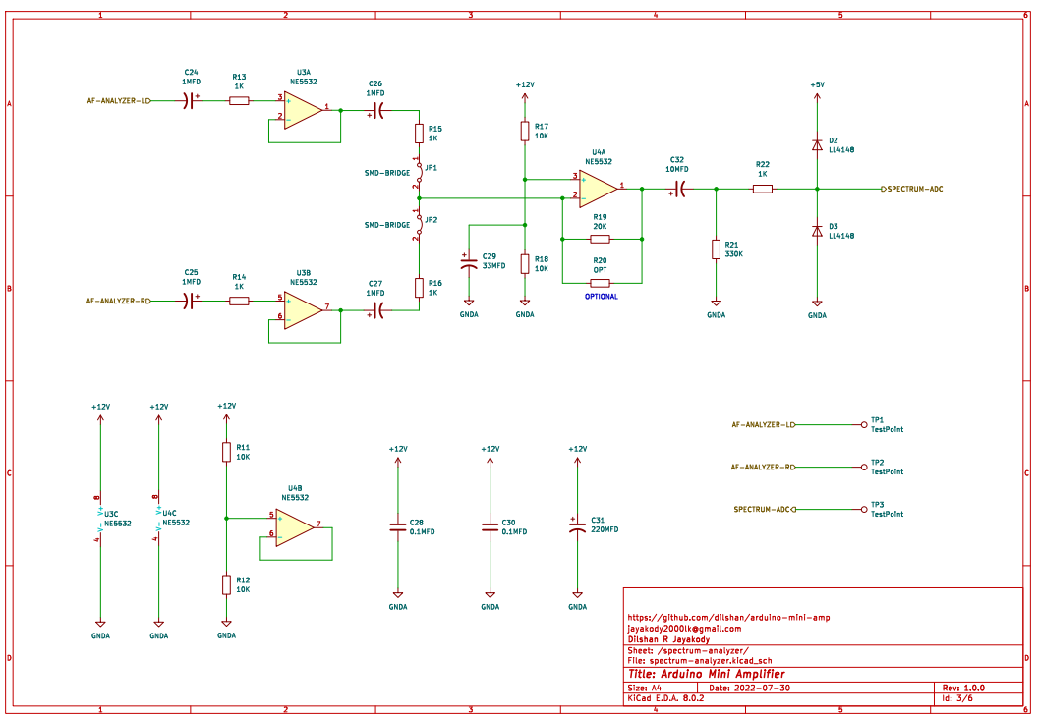Click the TP3 test point symbol
Viewport: 1037px width, 717px height.
(864, 509)
